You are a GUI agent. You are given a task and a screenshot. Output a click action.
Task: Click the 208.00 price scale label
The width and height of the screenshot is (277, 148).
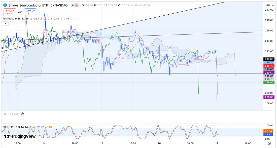[269, 103]
